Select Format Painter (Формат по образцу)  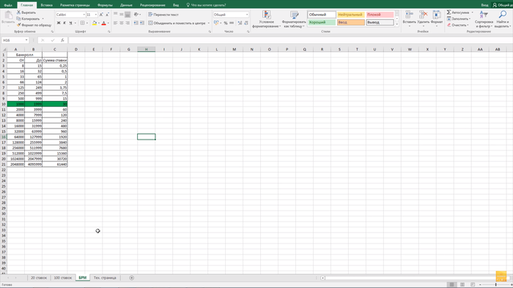34,25
